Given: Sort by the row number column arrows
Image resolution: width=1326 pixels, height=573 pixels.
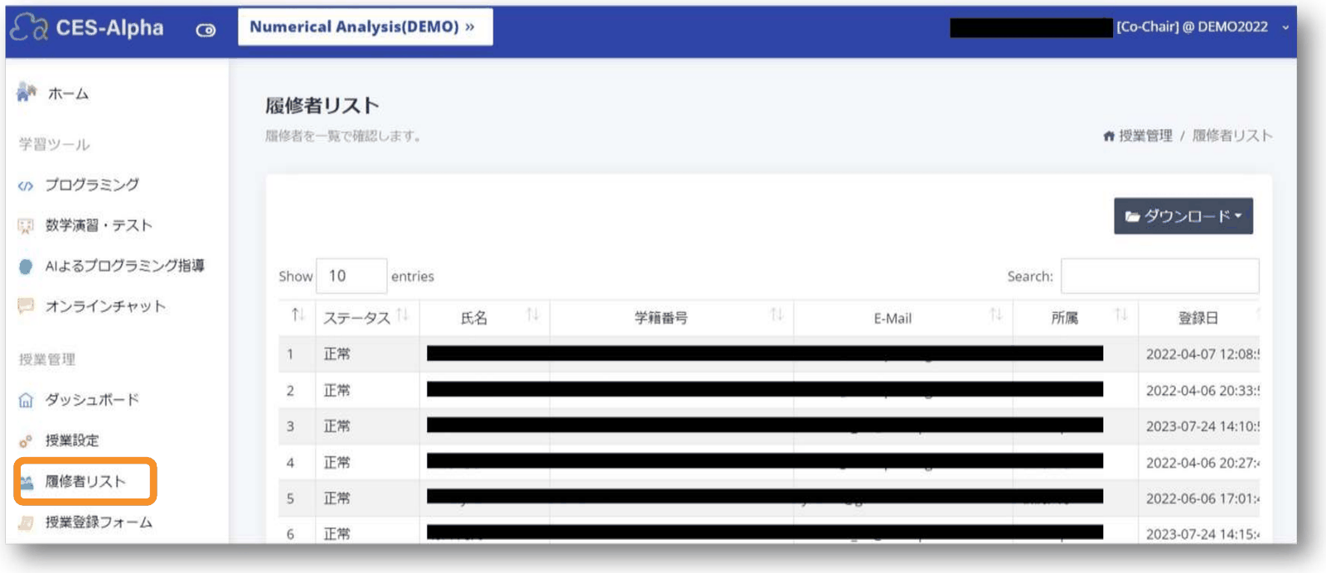Looking at the screenshot, I should (298, 315).
